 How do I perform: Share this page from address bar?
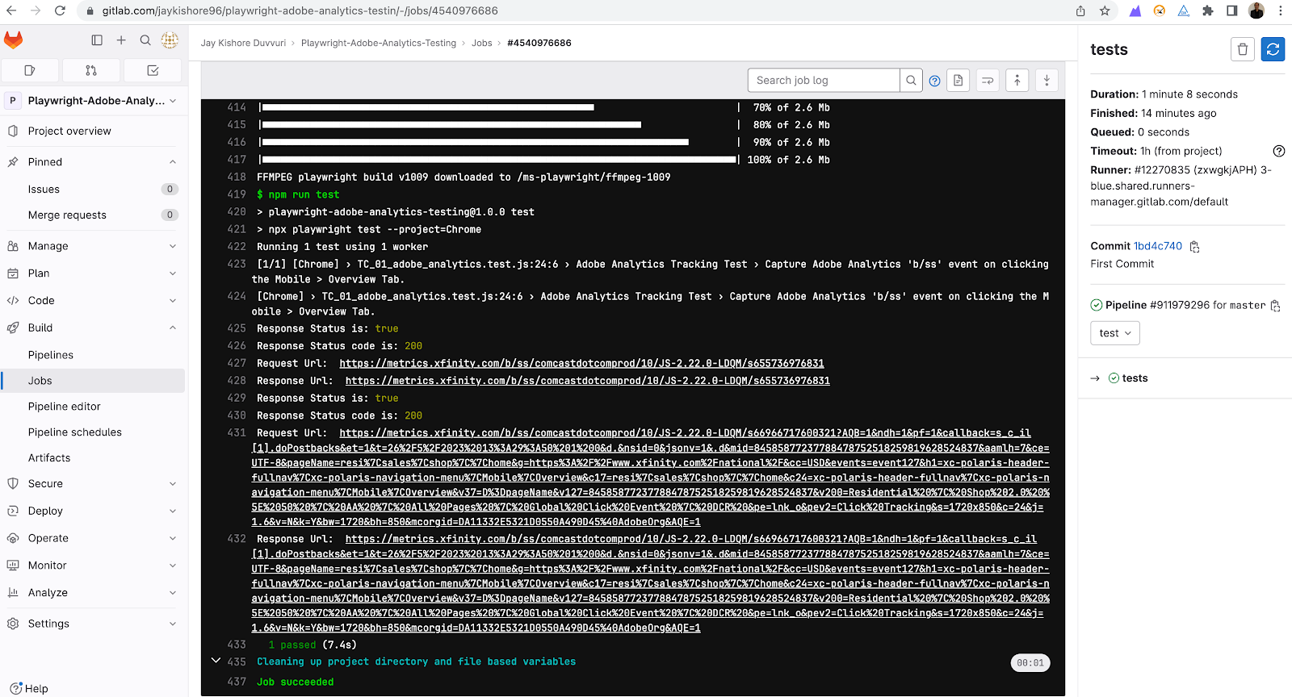pos(1080,10)
